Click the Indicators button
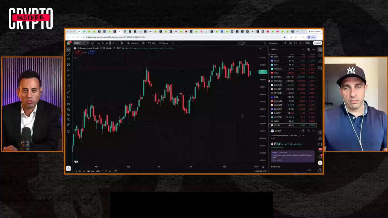The image size is (388, 218). coord(133,43)
